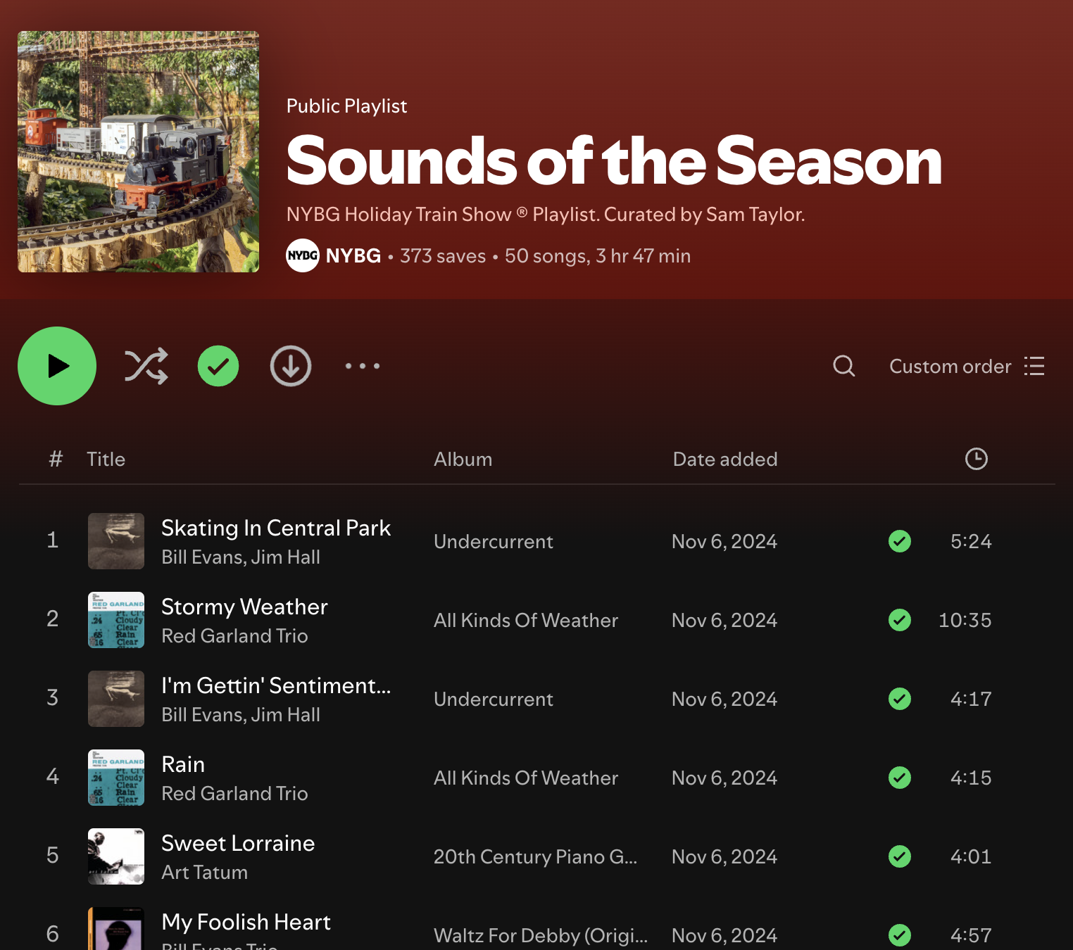Screen dimensions: 1073x950
Task: Click the 50 songs, 3 hr 47 min text
Action: (598, 255)
